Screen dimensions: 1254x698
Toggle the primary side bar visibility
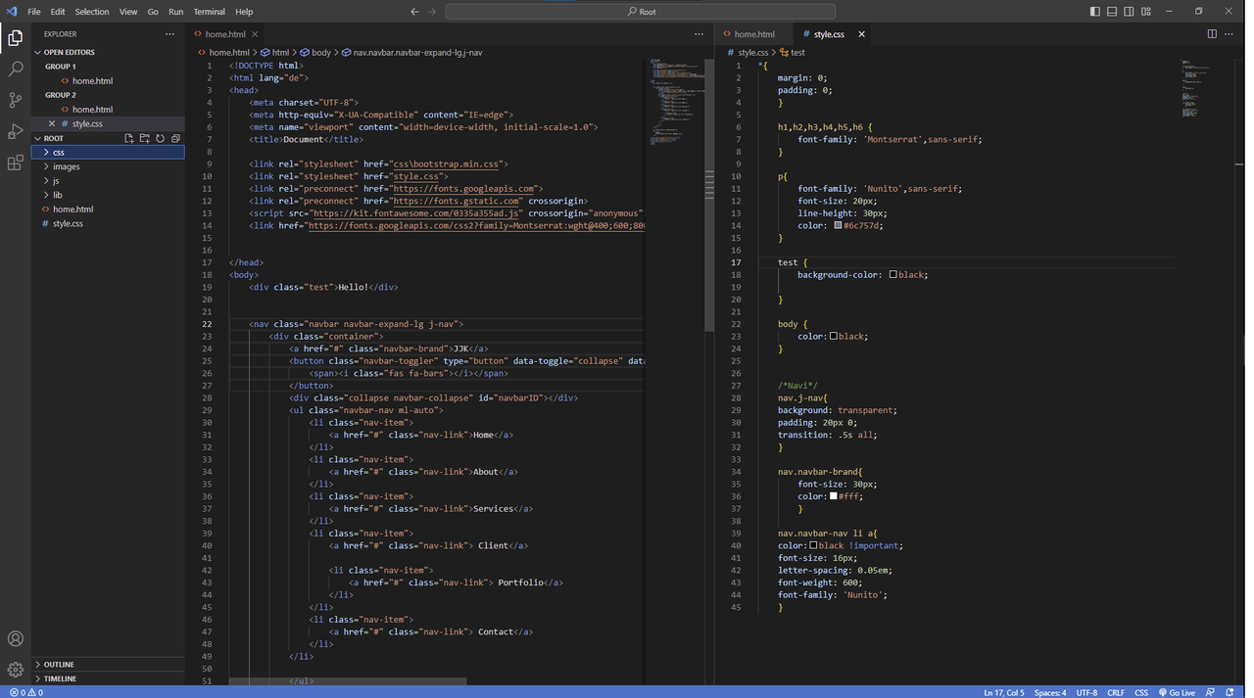point(1095,12)
